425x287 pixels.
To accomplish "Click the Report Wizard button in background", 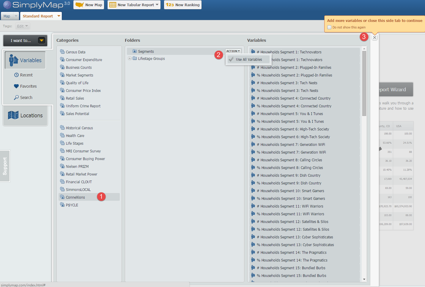I will pos(396,90).
